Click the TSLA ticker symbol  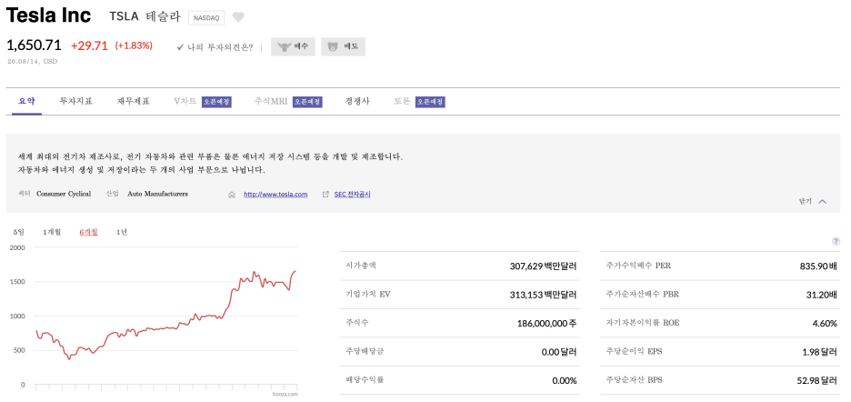coord(124,17)
